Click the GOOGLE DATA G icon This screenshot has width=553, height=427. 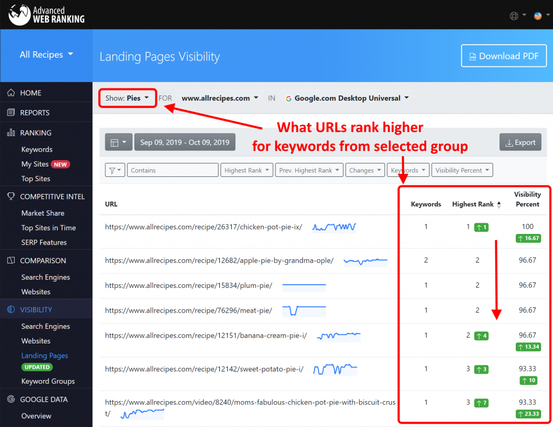(x=11, y=399)
